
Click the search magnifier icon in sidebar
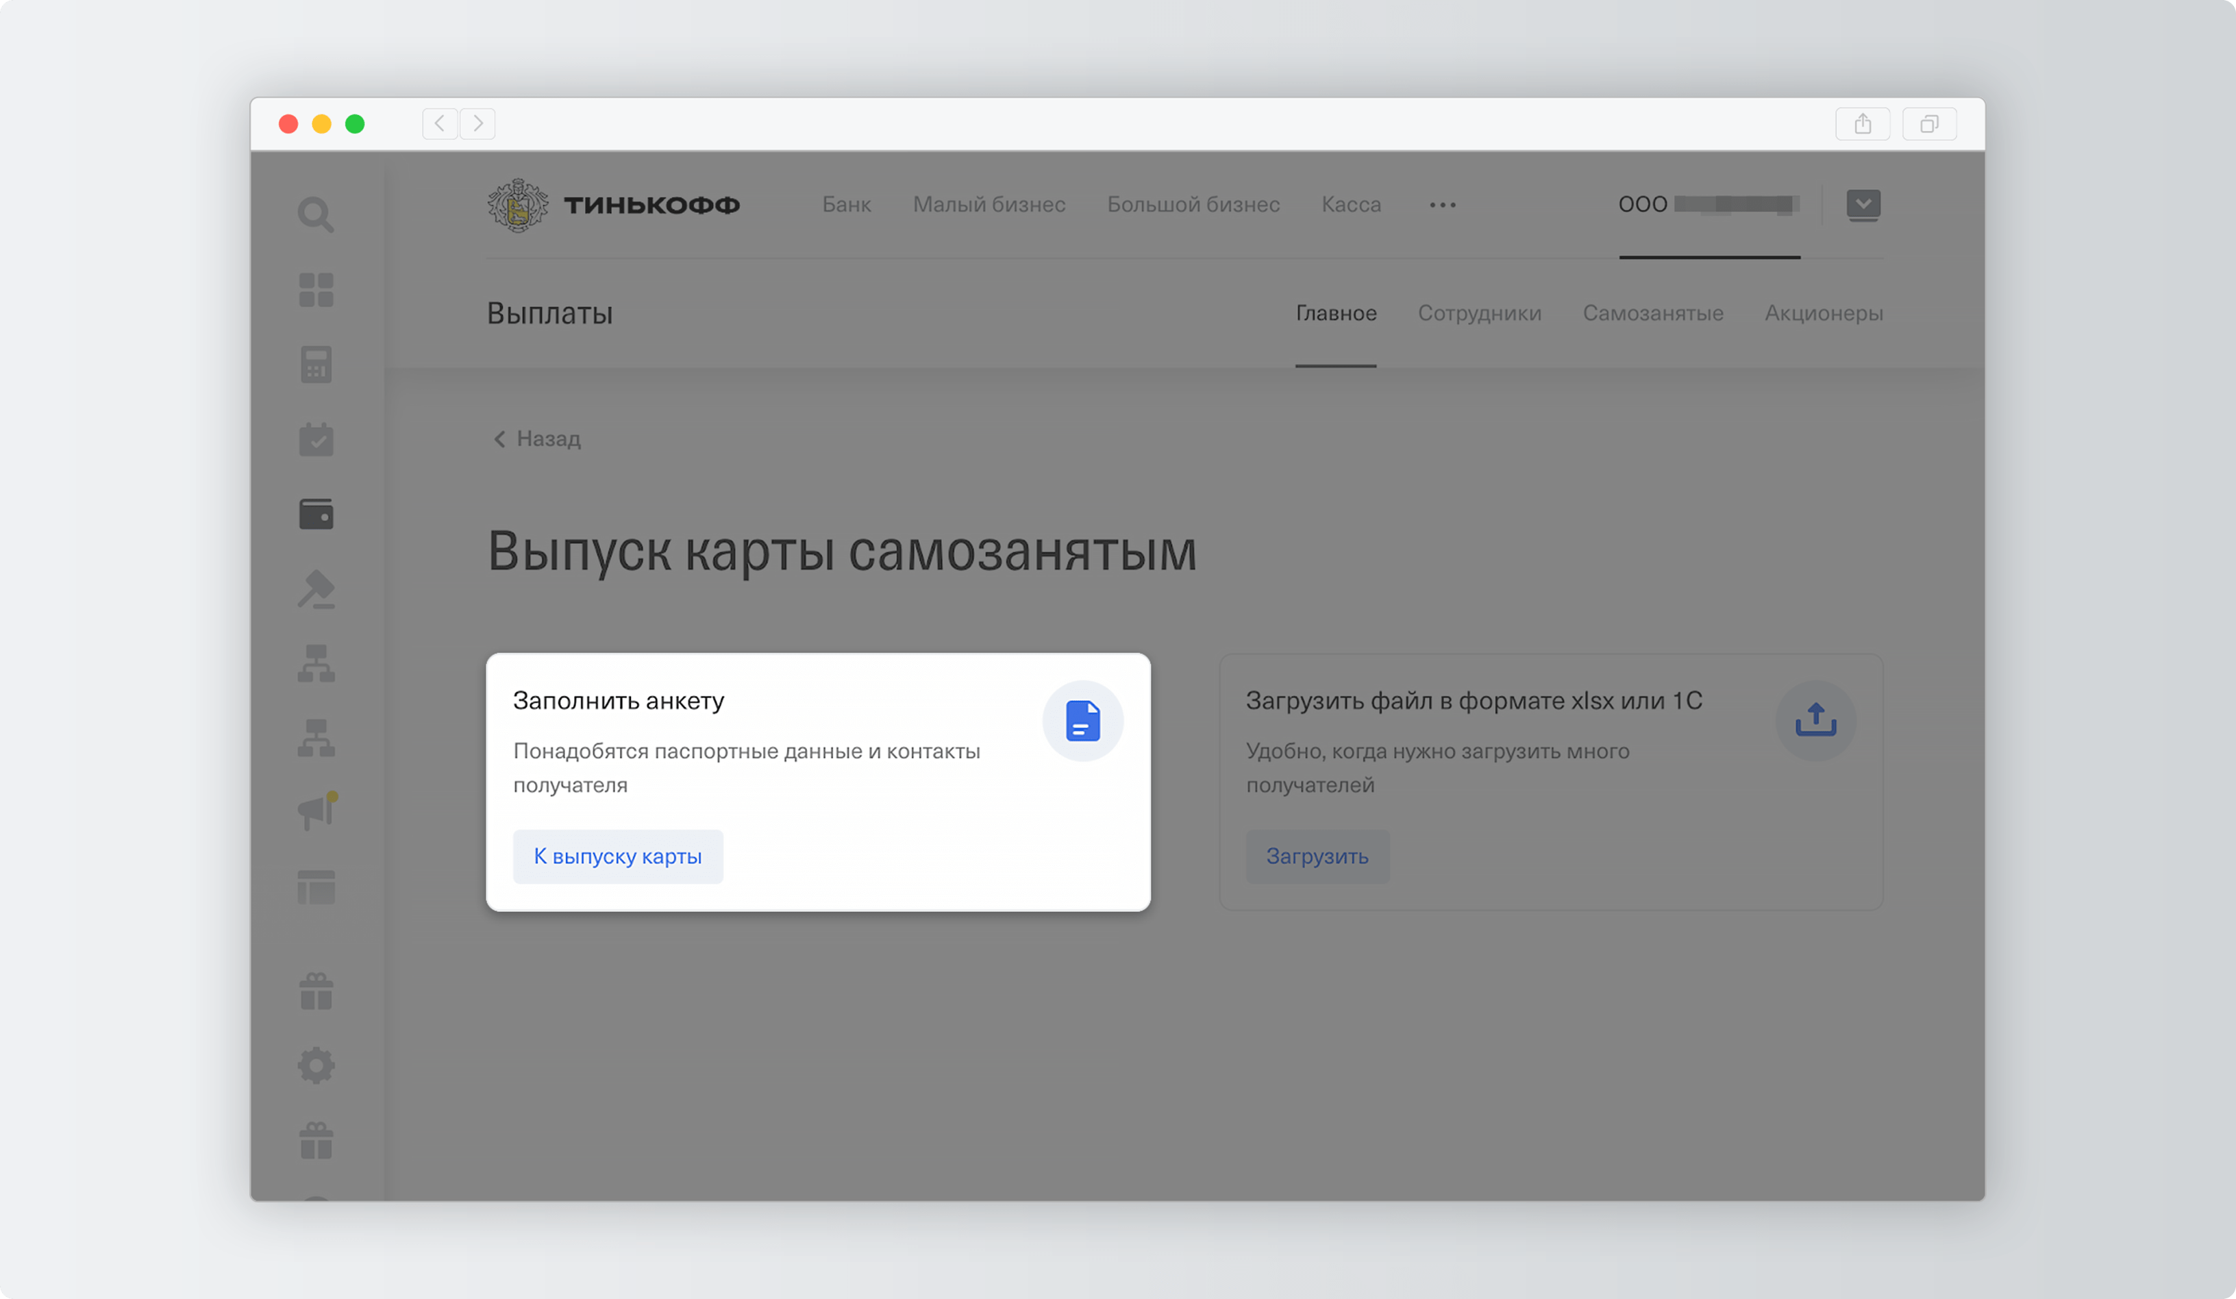(x=316, y=214)
